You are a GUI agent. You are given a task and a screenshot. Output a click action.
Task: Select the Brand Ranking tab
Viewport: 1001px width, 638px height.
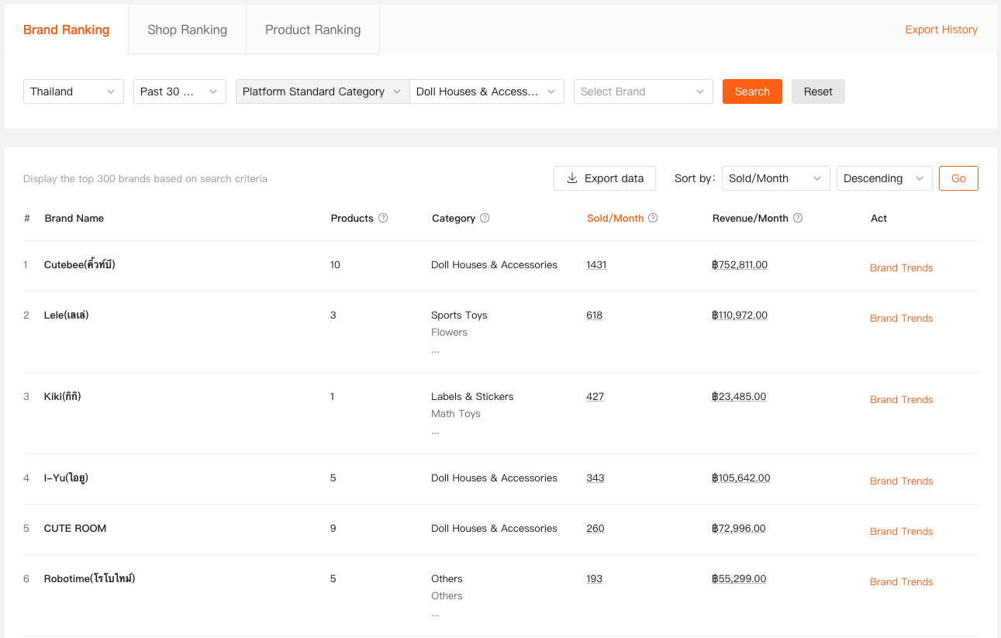tap(66, 29)
